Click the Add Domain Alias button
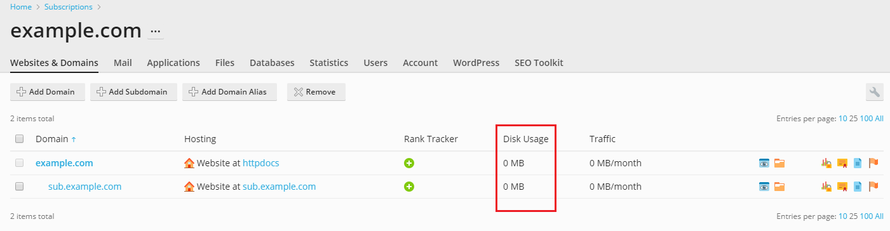Image resolution: width=890 pixels, height=231 pixels. pos(230,92)
